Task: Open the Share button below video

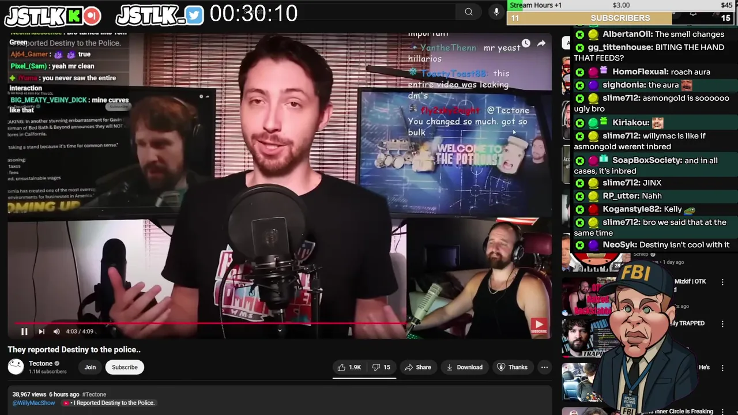Action: click(418, 367)
